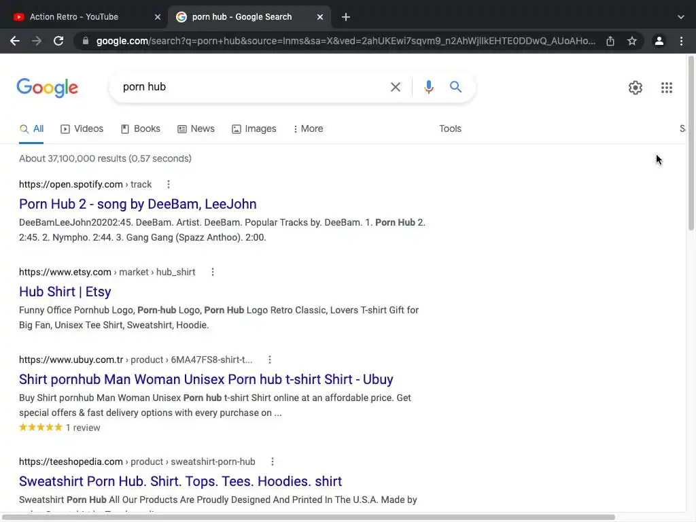Image resolution: width=696 pixels, height=522 pixels.
Task: Click the padlock site info icon
Action: pyautogui.click(x=86, y=41)
